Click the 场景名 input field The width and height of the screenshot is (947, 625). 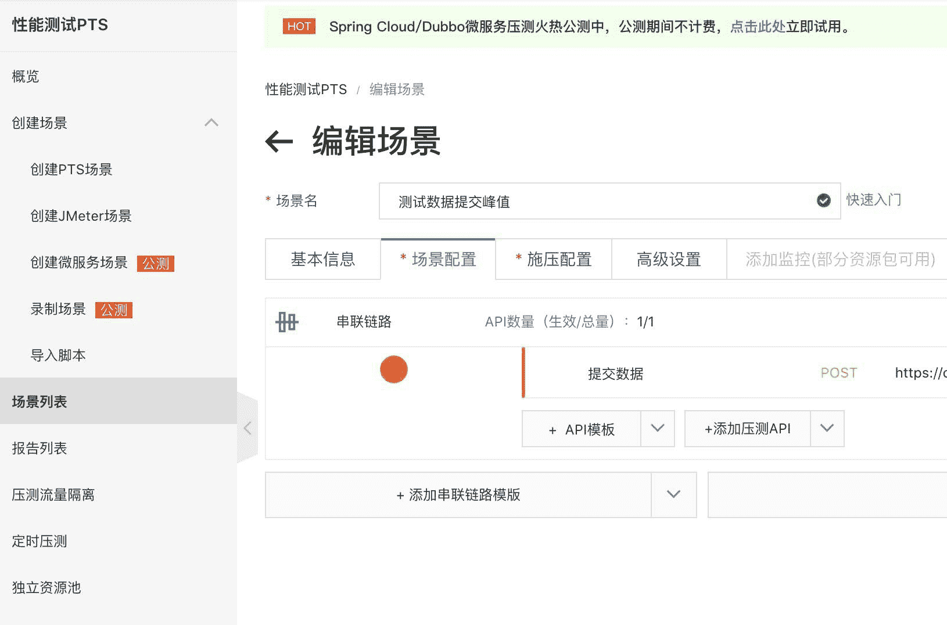[609, 201]
